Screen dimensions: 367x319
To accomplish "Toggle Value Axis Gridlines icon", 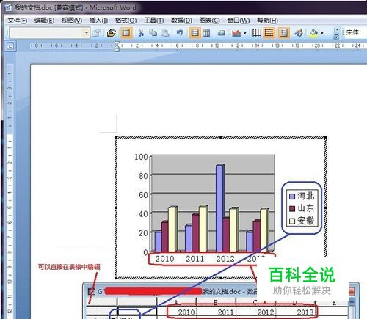I will tap(269, 32).
